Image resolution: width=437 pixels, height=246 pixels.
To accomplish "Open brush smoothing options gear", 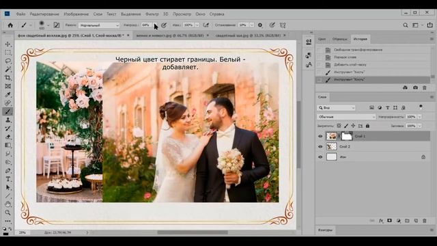I will click(260, 25).
